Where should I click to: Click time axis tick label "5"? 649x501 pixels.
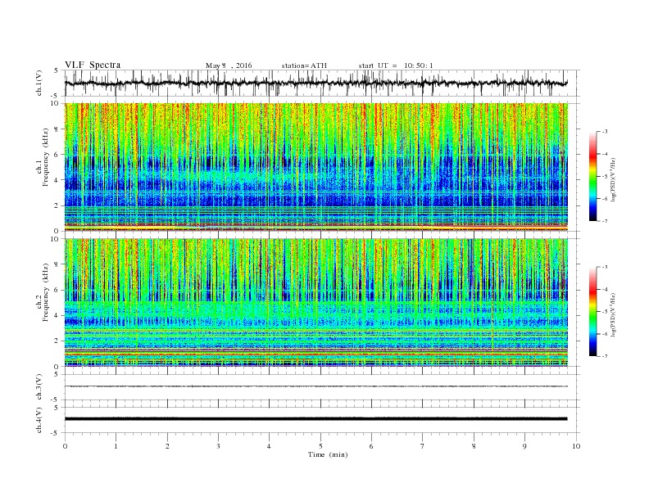coord(320,446)
